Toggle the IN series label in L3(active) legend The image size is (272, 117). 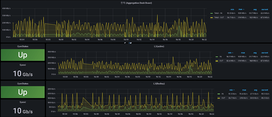coord(220,57)
